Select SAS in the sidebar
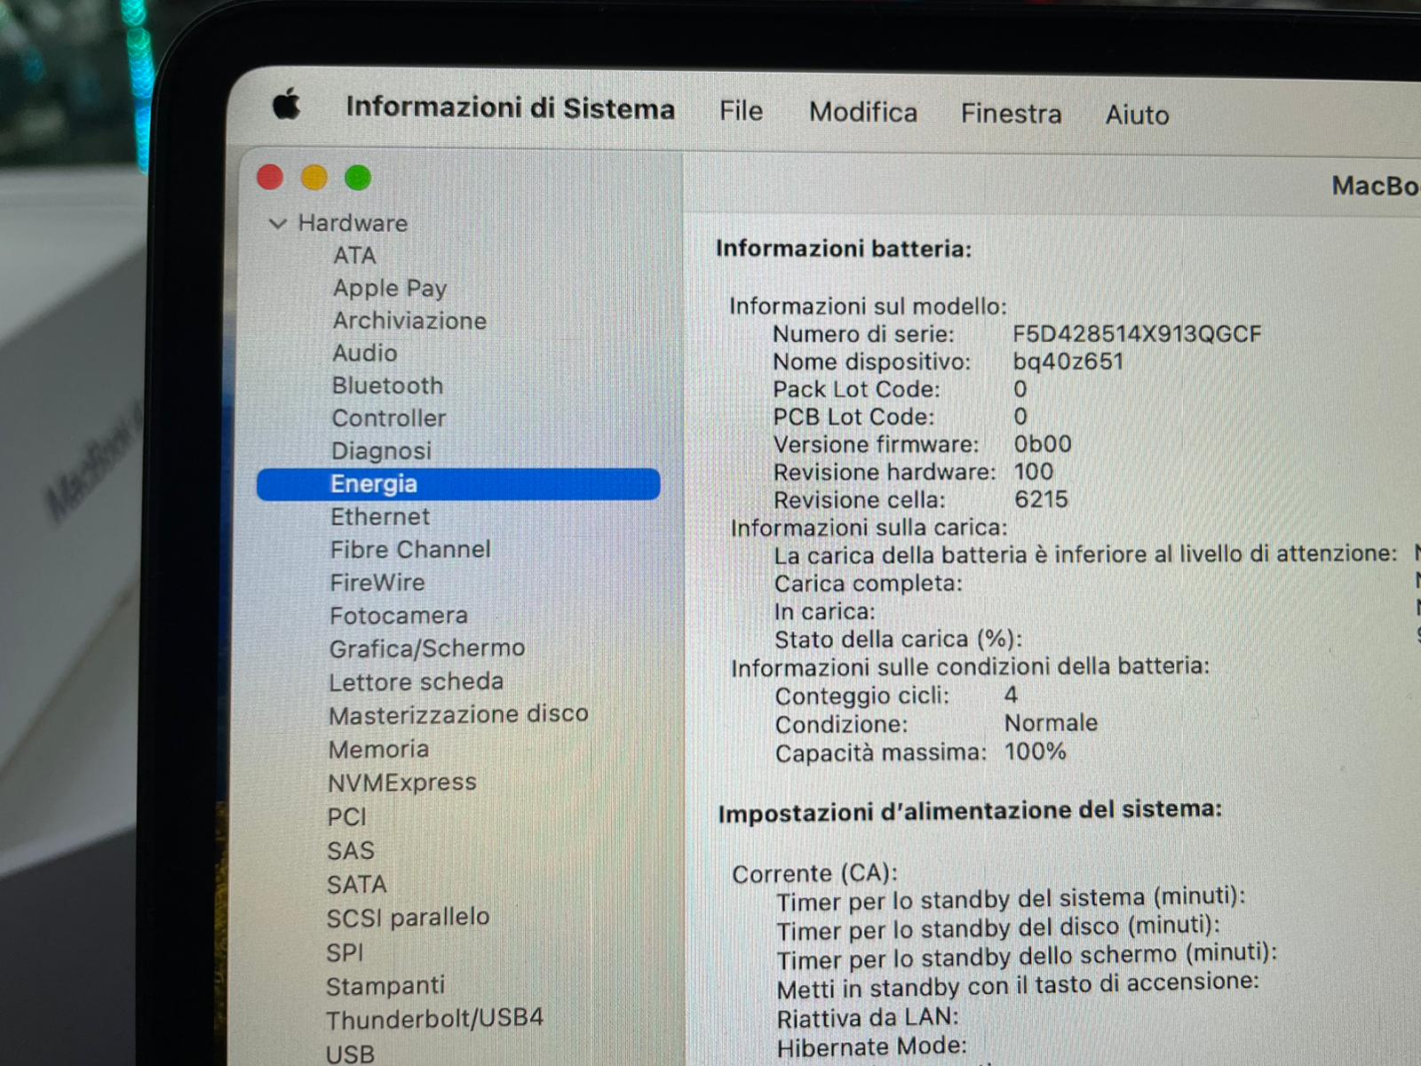 [350, 851]
